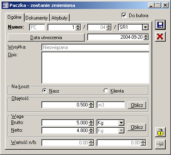
Task: Open the SR1 series dropdown
Action: pos(145,27)
